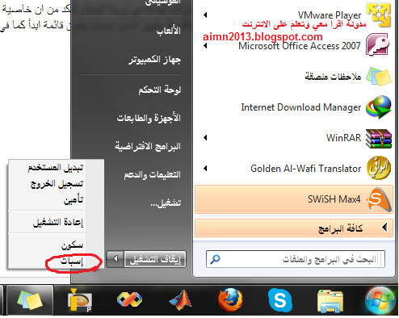Launch Internet Download Manager icon
This screenshot has height=318, width=399.
pyautogui.click(x=379, y=107)
